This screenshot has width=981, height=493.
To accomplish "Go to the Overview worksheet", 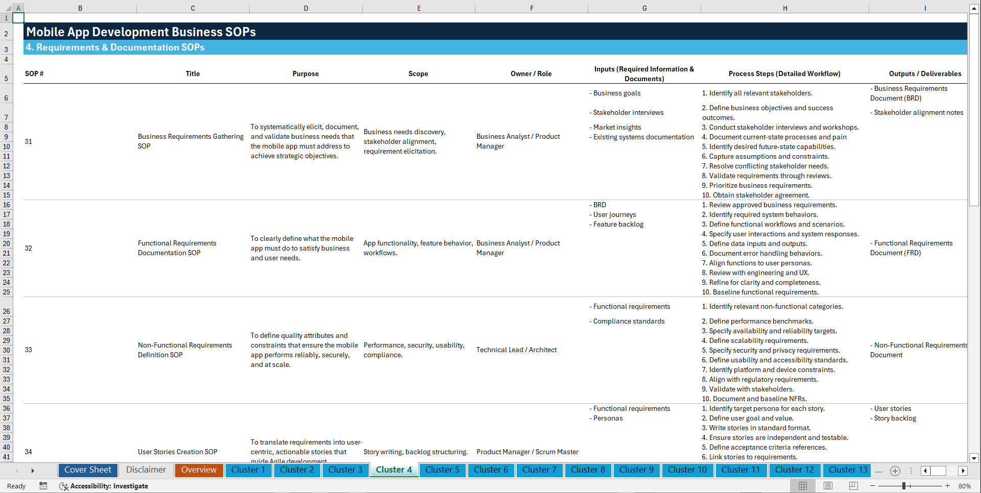I will 199,470.
